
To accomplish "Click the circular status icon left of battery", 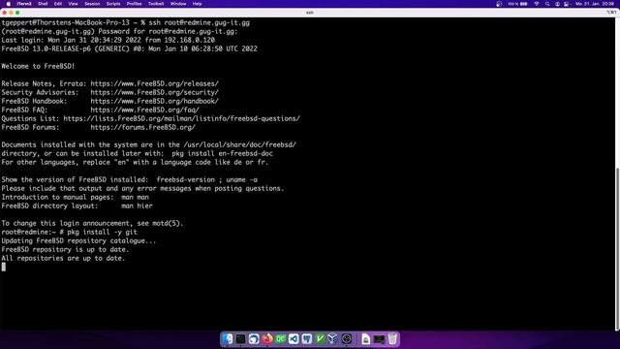I will click(x=499, y=4).
